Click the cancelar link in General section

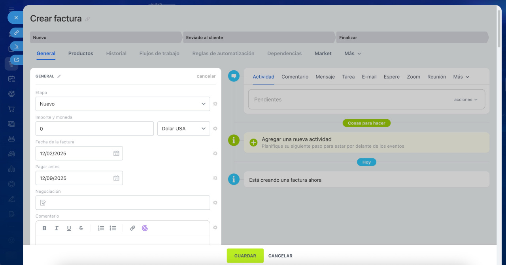pyautogui.click(x=206, y=76)
